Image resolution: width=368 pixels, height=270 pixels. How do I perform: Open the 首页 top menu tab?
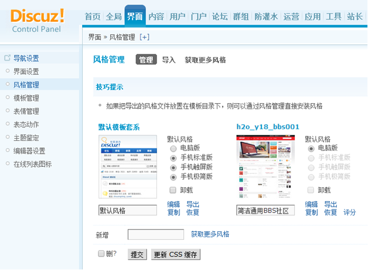point(92,17)
